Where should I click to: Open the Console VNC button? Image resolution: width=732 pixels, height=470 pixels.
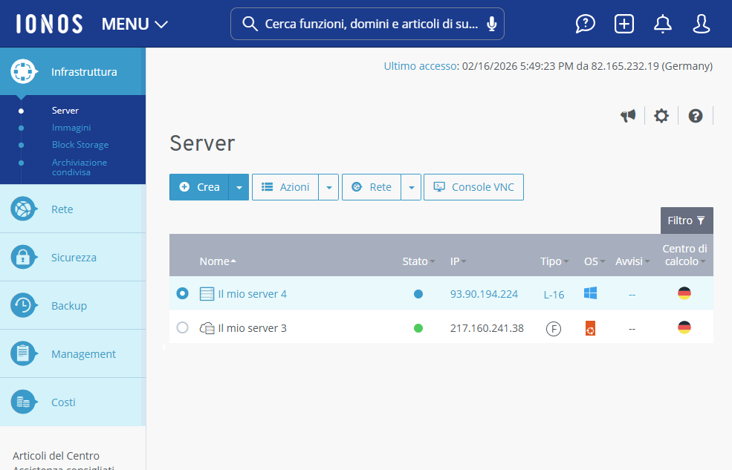473,187
